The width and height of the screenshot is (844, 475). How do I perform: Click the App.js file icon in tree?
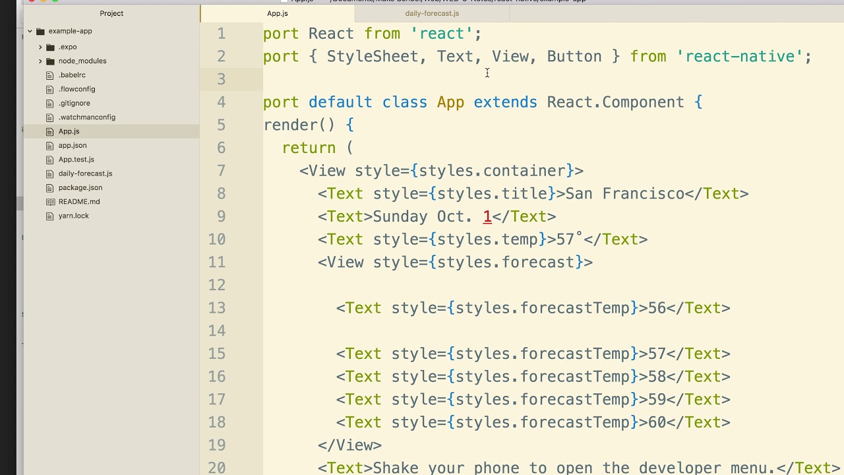click(49, 131)
